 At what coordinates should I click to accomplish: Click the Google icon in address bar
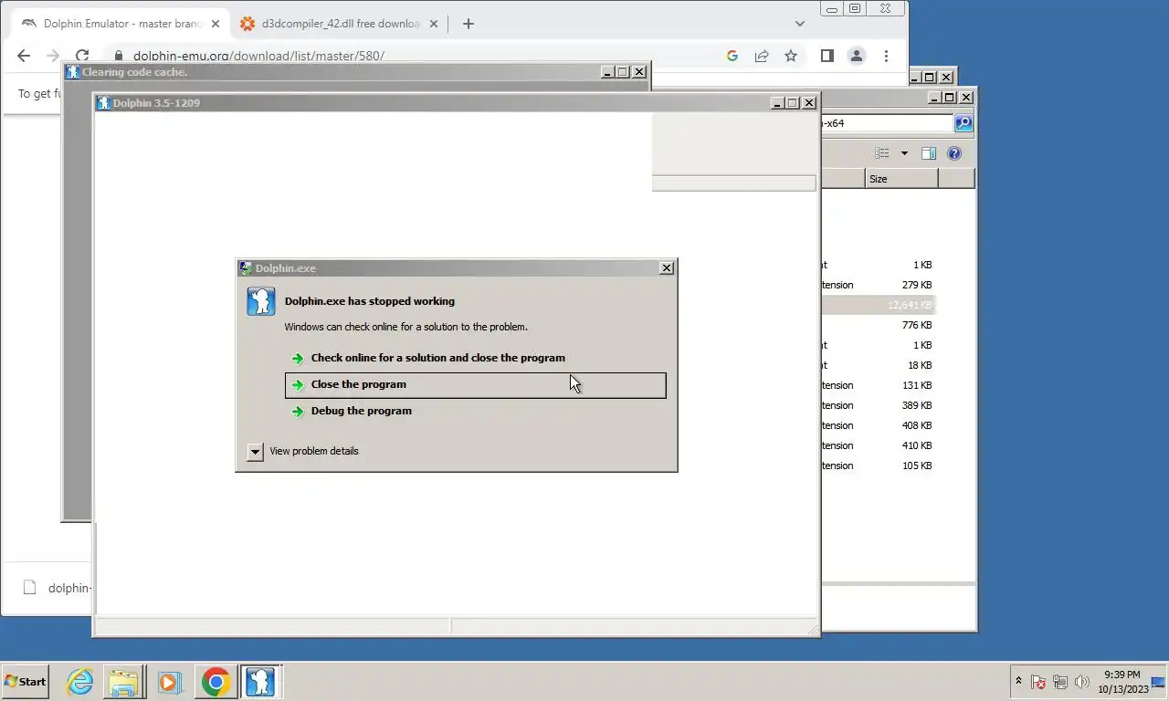[732, 56]
